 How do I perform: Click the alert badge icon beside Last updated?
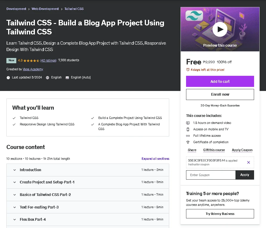pos(8,78)
